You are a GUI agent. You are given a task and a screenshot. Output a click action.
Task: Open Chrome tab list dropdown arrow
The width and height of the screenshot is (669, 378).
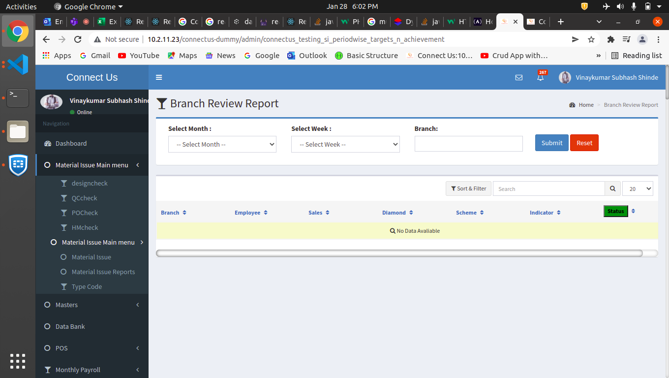tap(599, 22)
